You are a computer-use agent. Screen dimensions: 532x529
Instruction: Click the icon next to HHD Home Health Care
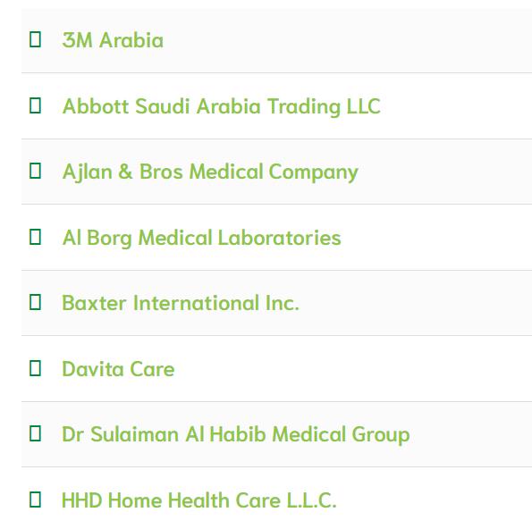coord(35,500)
